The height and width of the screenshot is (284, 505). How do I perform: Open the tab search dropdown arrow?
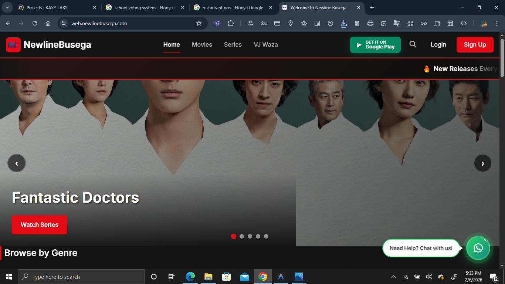pyautogui.click(x=7, y=7)
